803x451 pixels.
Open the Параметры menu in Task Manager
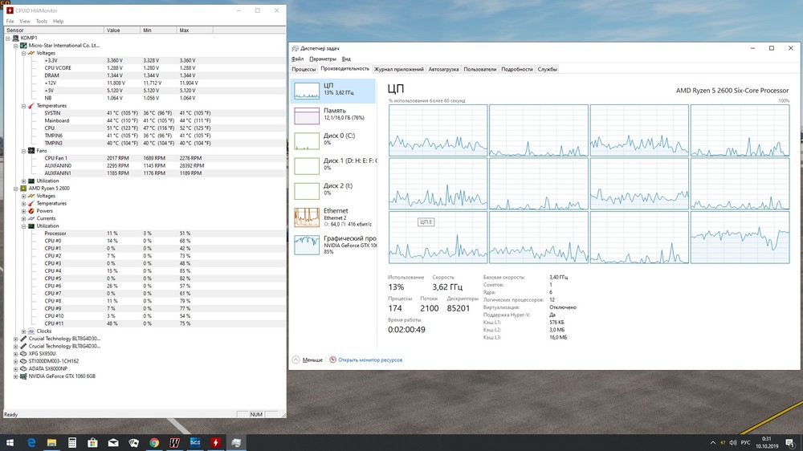click(x=323, y=59)
